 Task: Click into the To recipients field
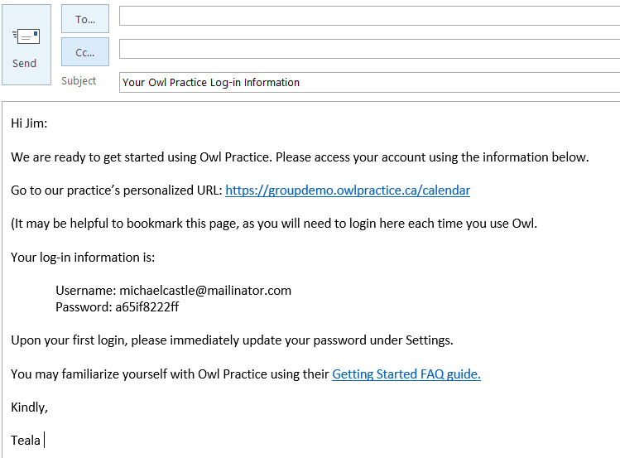pos(368,16)
